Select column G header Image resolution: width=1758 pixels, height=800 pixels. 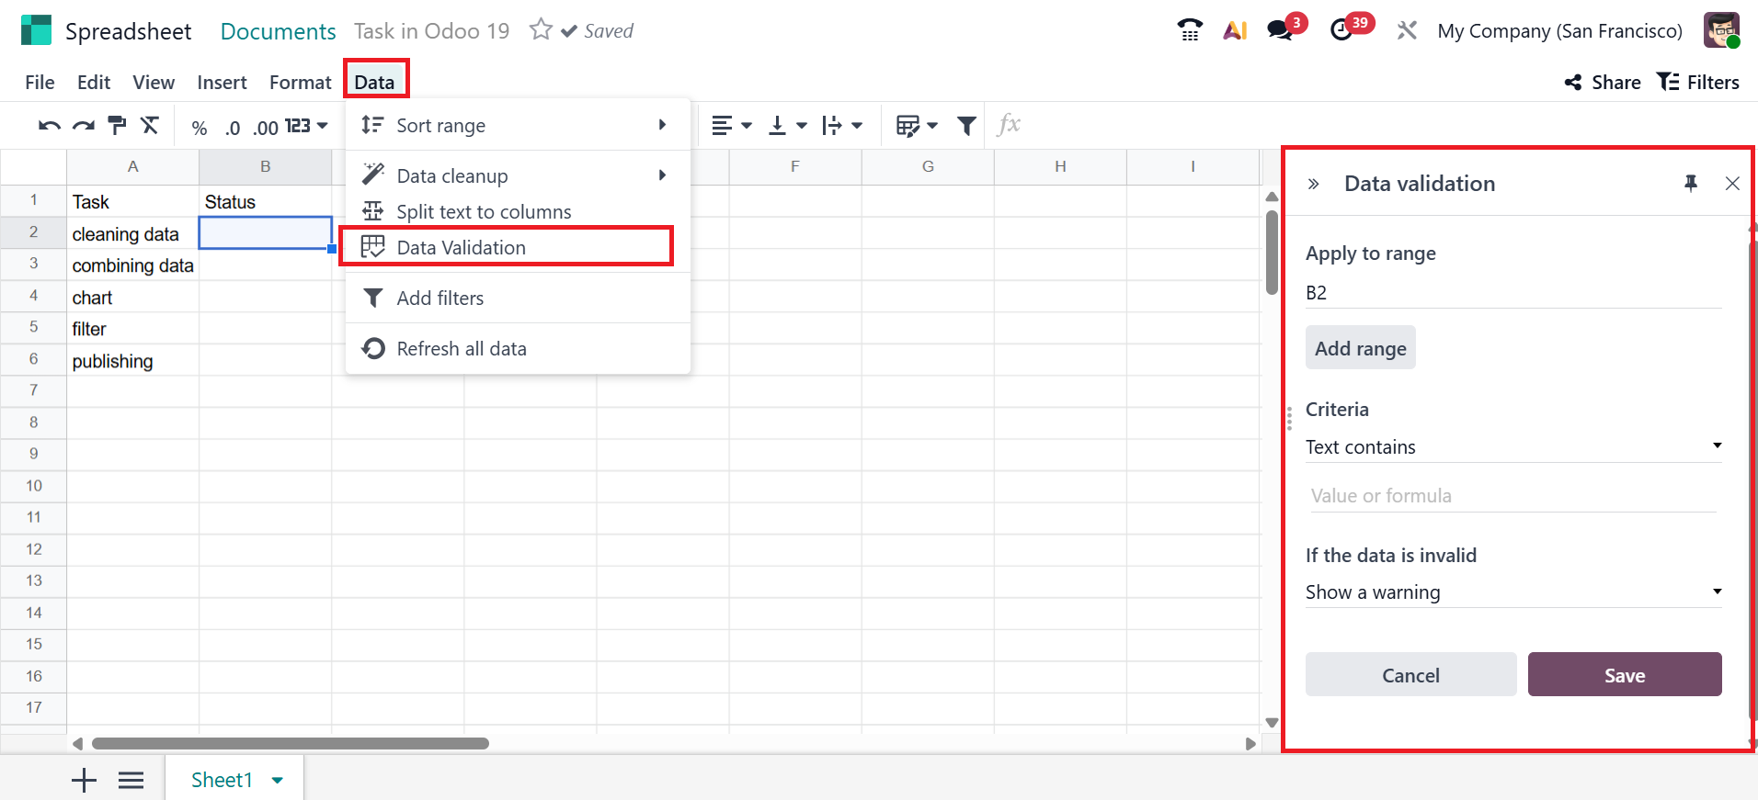click(x=928, y=166)
